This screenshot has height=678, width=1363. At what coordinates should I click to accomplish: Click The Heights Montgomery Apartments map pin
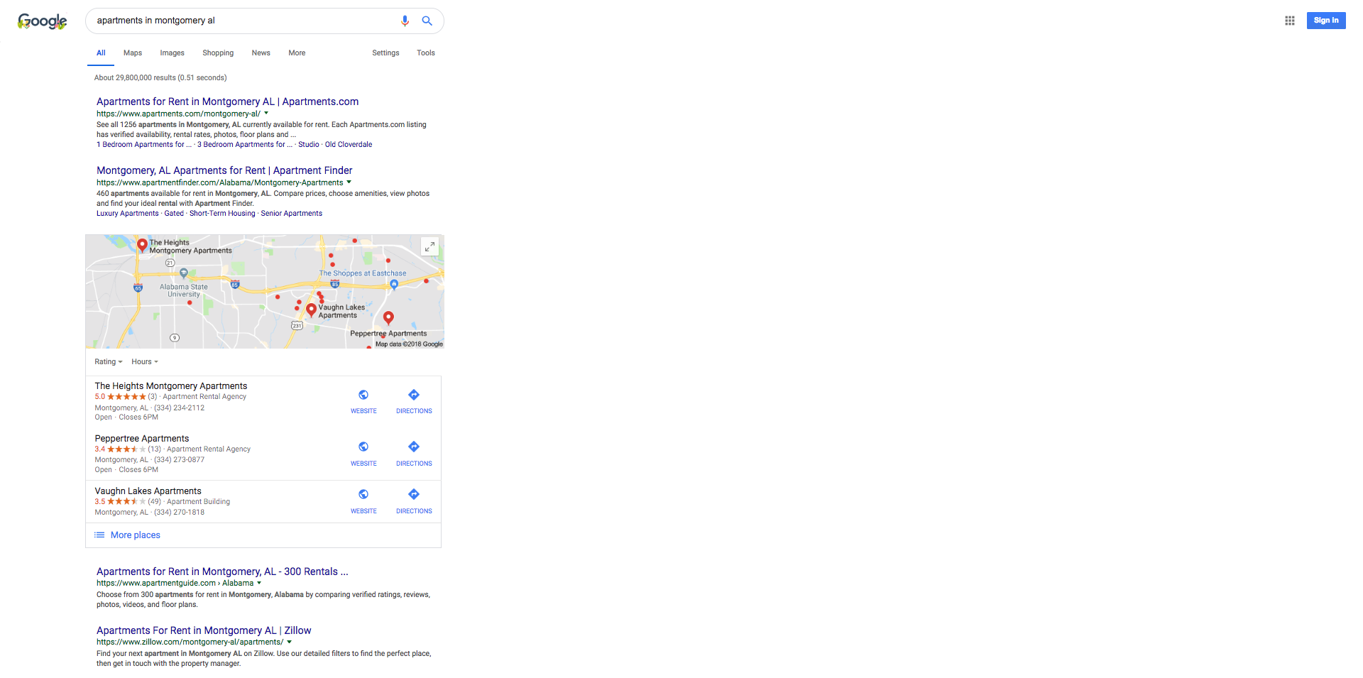(x=142, y=246)
